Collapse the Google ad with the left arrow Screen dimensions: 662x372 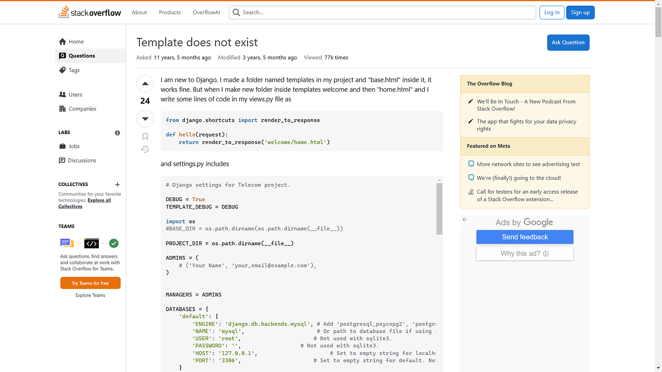(464, 220)
